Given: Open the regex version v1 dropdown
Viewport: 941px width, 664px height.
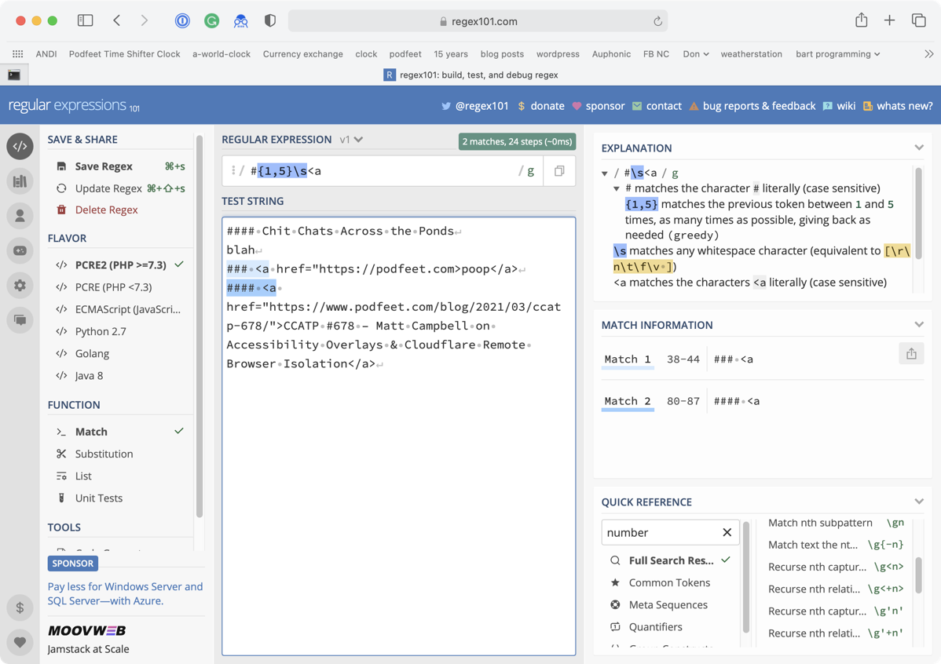Looking at the screenshot, I should [x=351, y=140].
